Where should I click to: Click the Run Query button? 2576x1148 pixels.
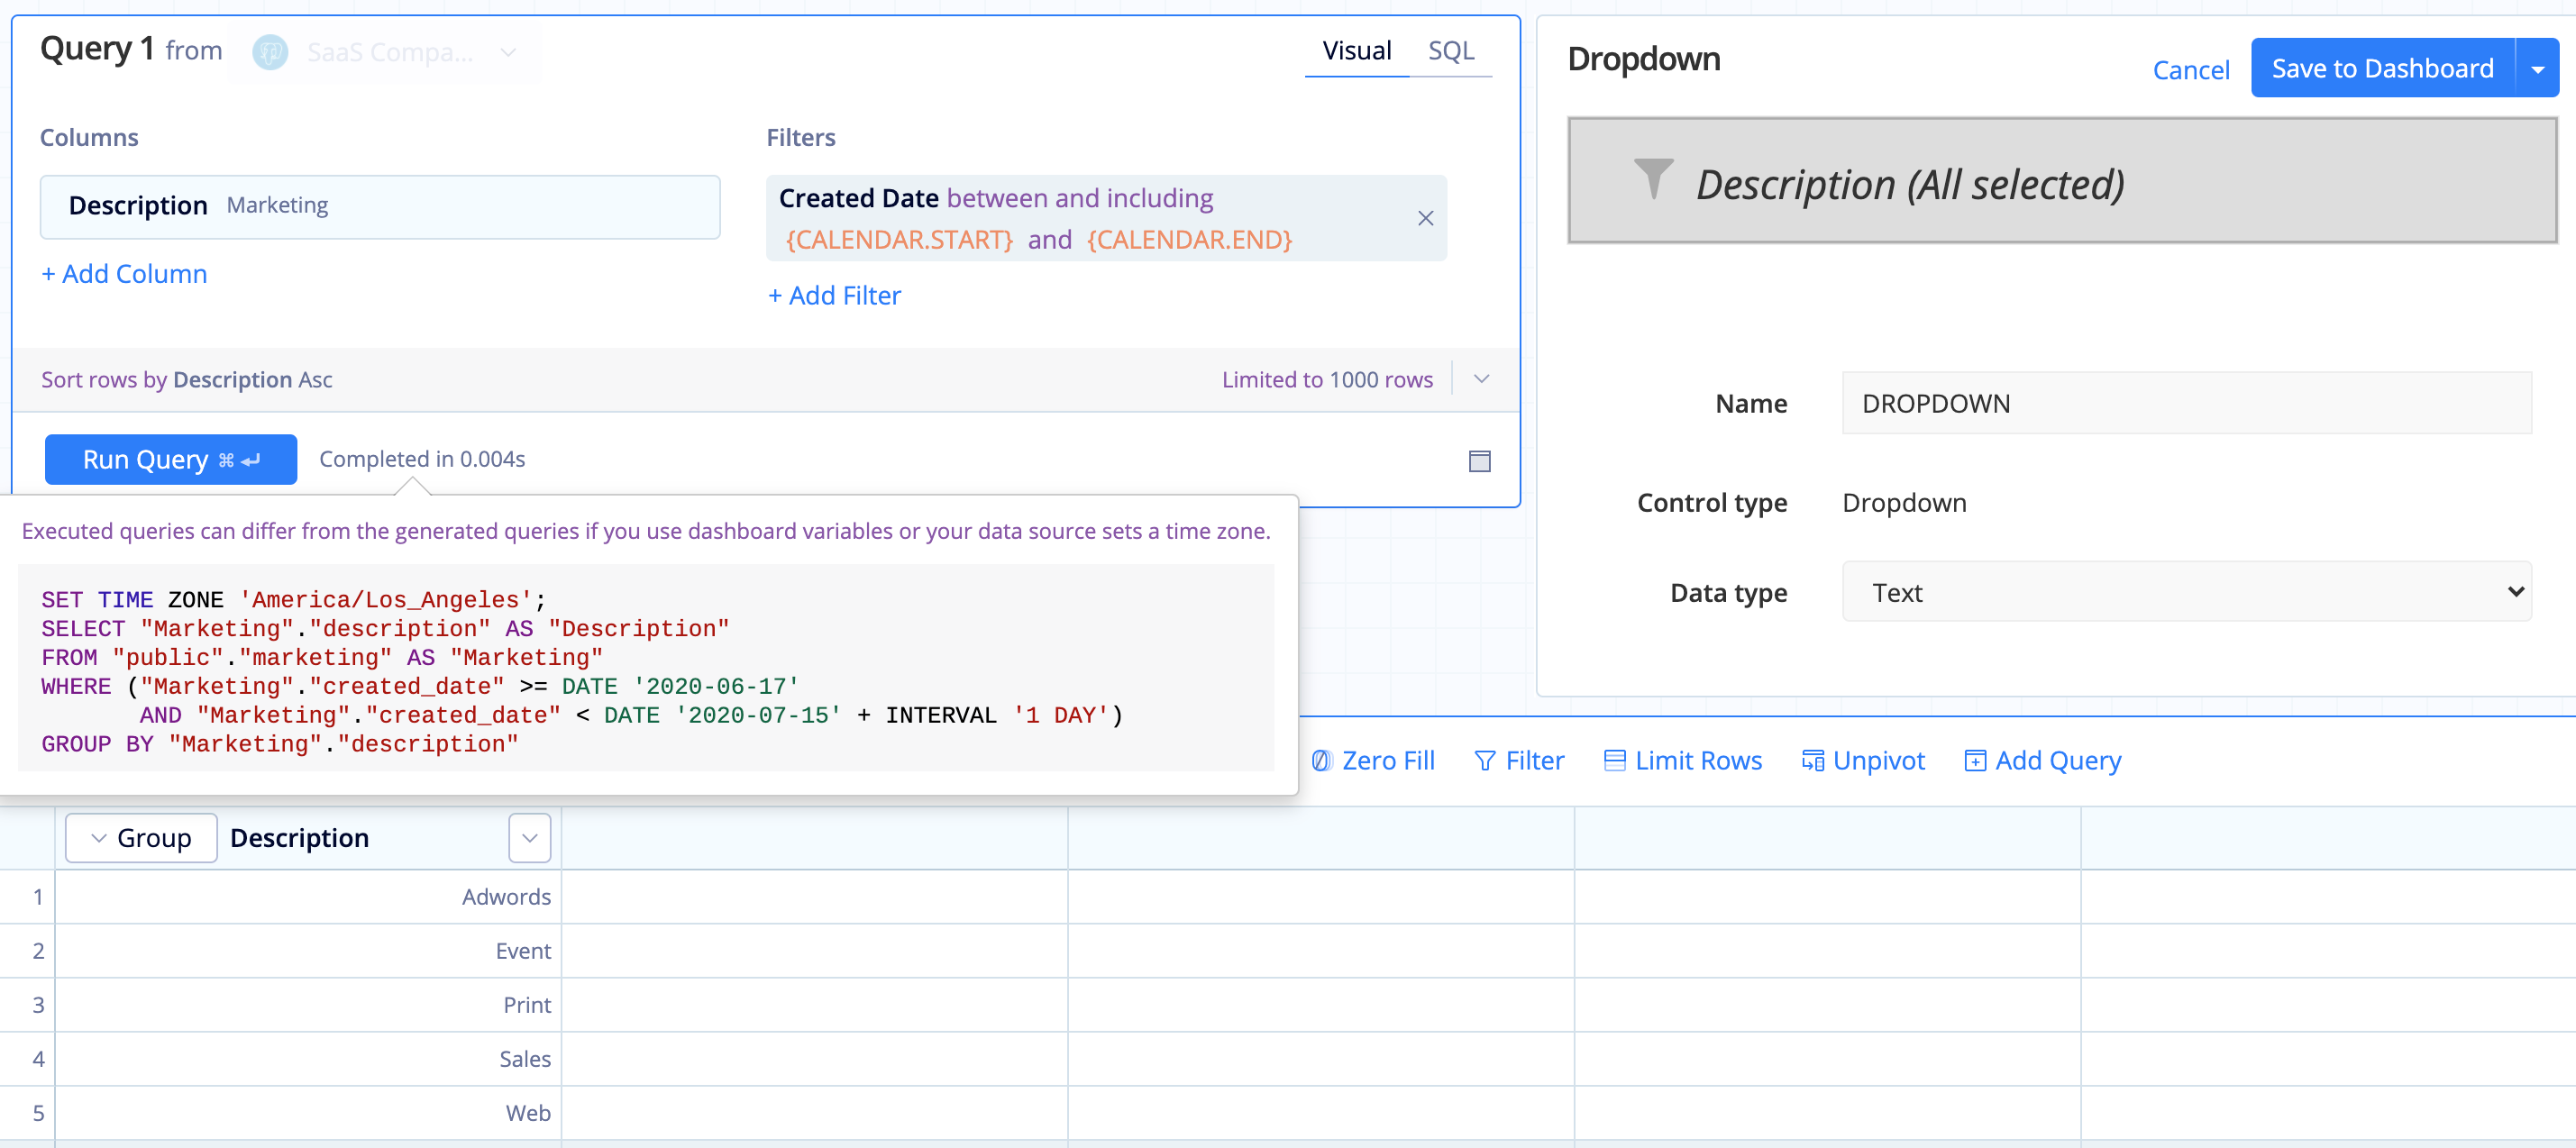coord(171,459)
